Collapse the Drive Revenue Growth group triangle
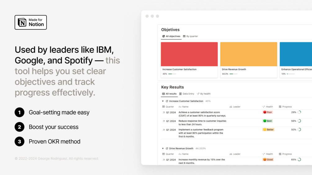 pos(163,148)
